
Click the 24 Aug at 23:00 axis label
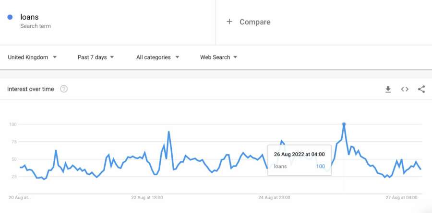click(274, 197)
